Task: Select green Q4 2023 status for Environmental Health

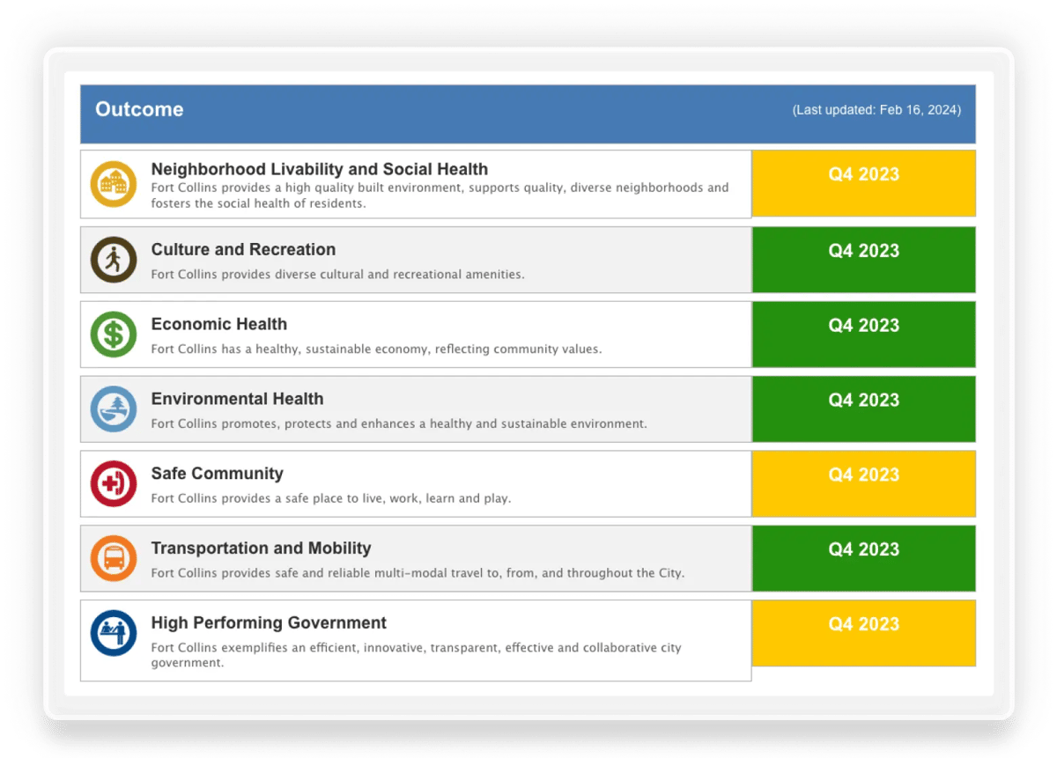Action: [x=863, y=409]
